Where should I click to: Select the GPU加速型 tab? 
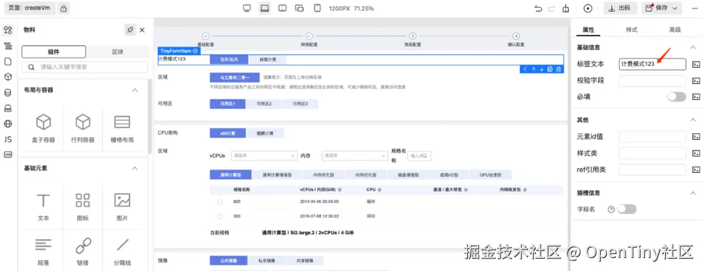(x=490, y=175)
